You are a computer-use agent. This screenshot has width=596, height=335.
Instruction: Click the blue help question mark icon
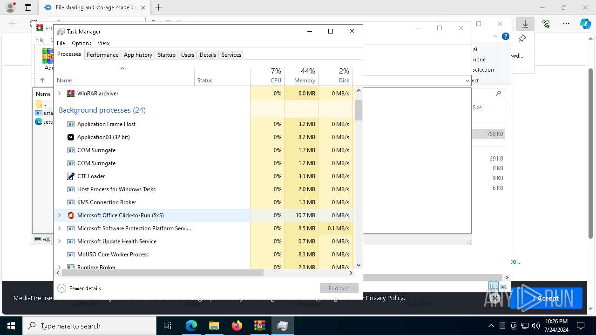click(506, 36)
